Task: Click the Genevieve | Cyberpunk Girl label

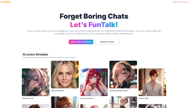Action: pos(118,91)
